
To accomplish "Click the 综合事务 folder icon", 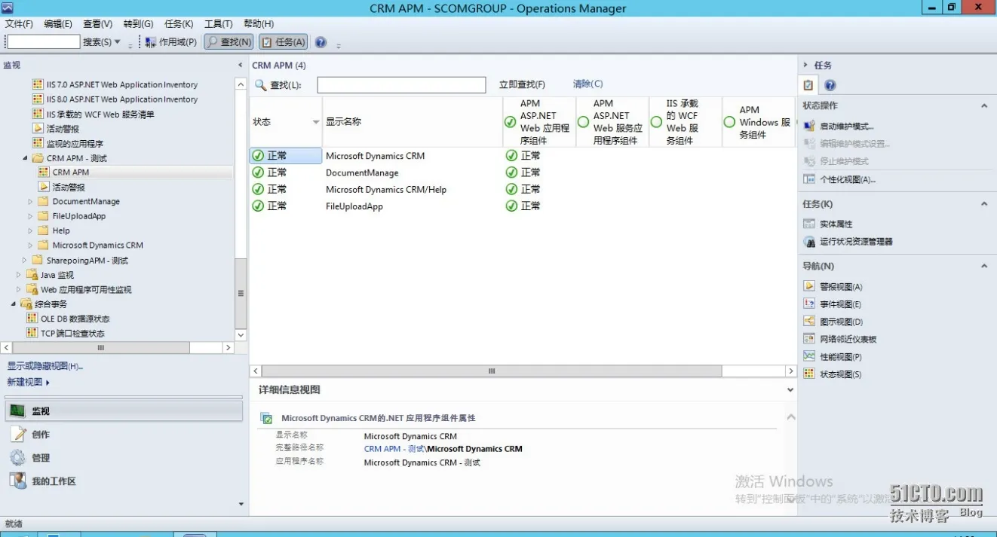I will [x=26, y=304].
